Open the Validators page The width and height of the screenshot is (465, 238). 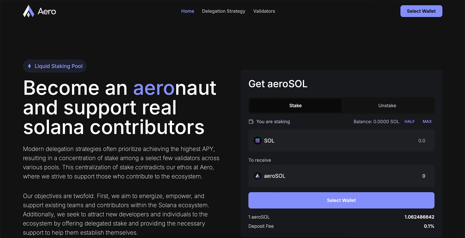coord(264,11)
